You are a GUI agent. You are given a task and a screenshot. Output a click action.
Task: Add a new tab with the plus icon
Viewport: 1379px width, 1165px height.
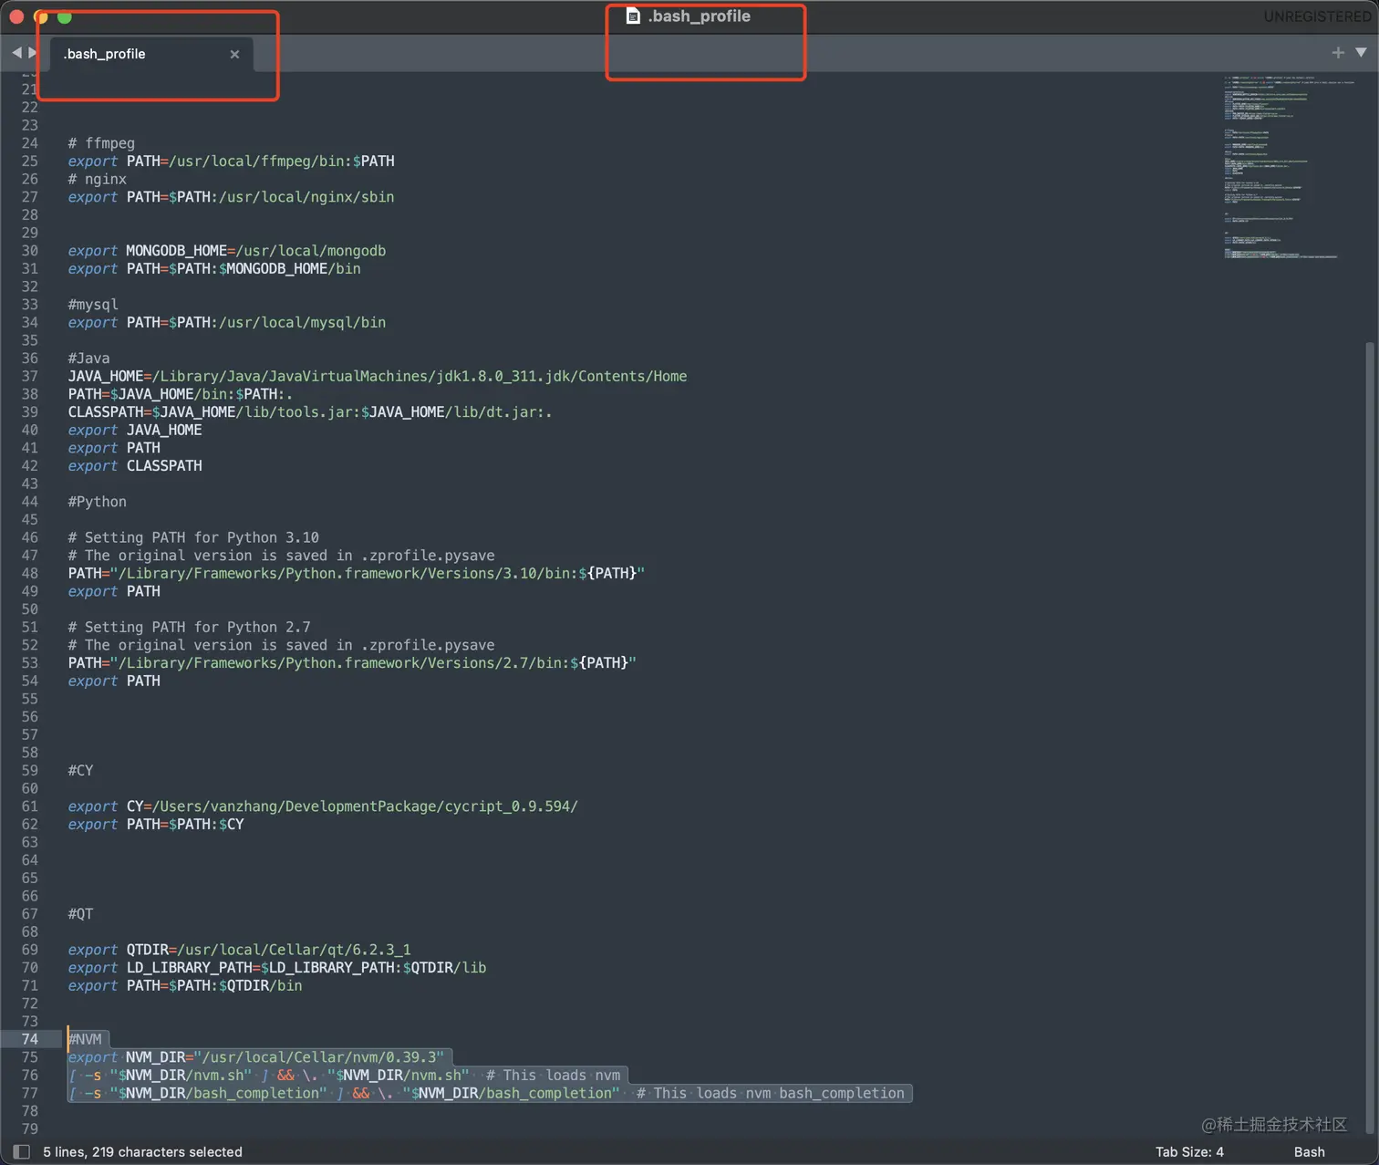point(1338,53)
